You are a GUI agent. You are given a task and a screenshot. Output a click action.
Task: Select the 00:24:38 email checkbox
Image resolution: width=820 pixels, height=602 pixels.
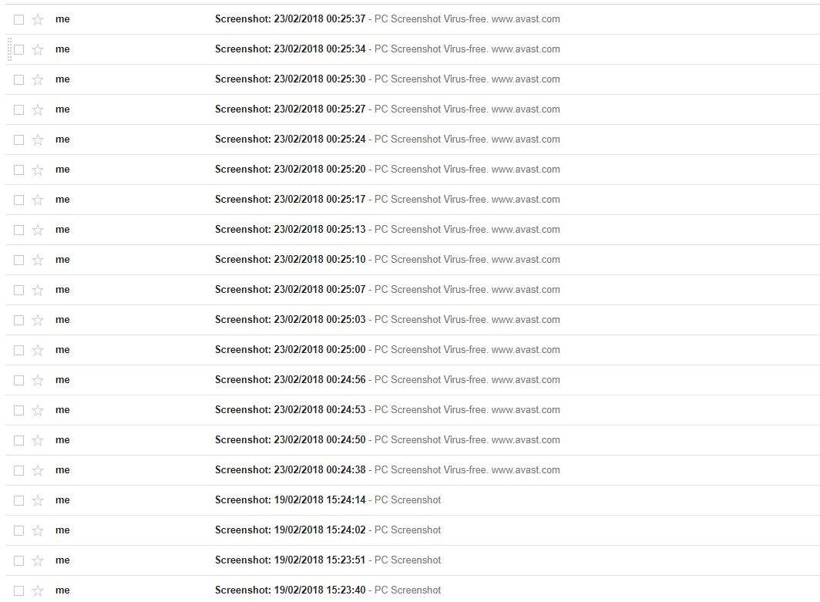(x=18, y=470)
